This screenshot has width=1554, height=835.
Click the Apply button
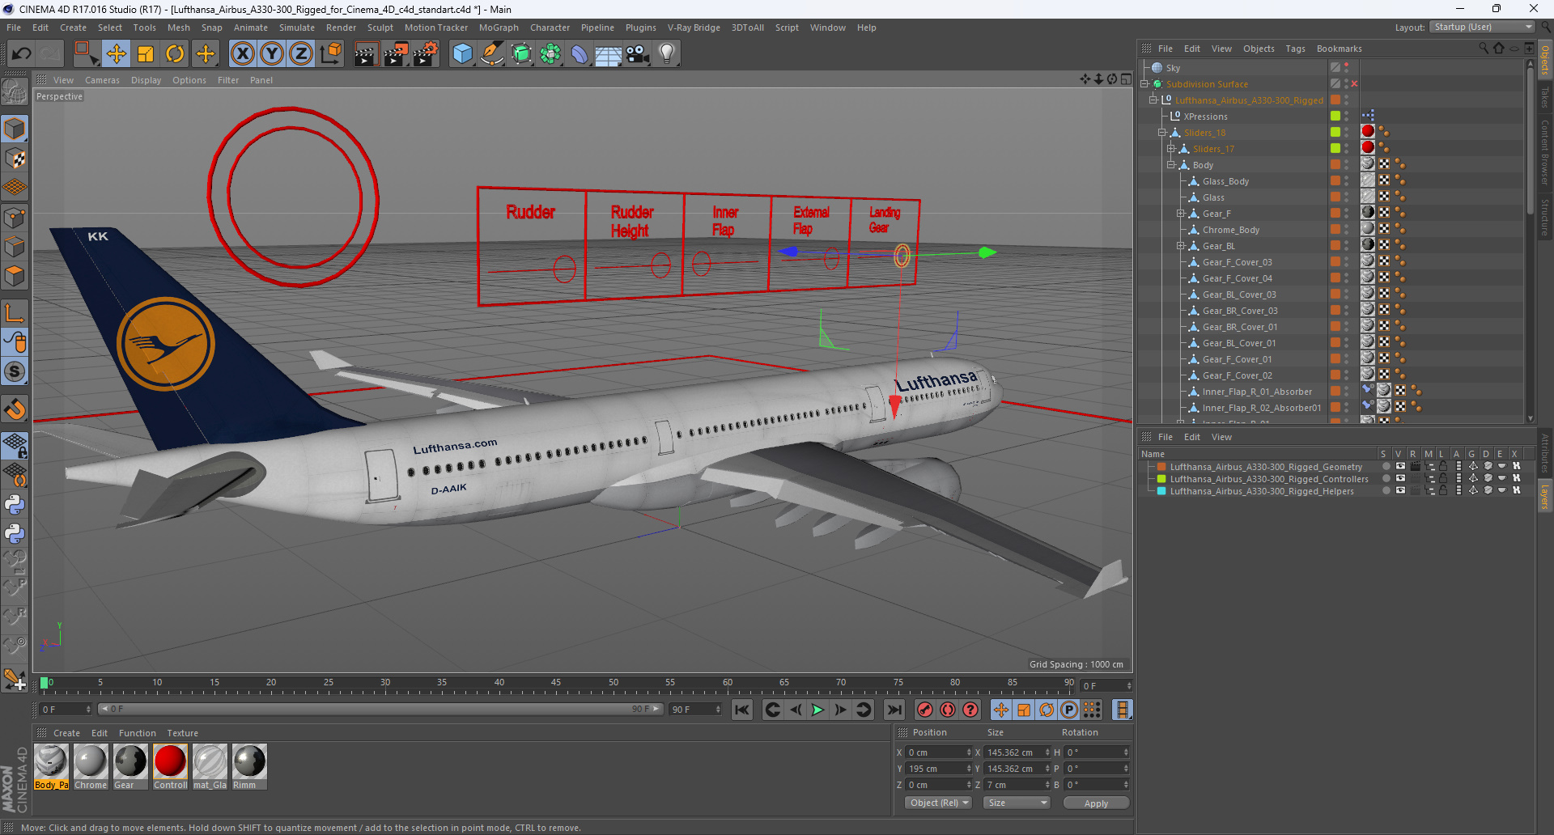pyautogui.click(x=1096, y=803)
